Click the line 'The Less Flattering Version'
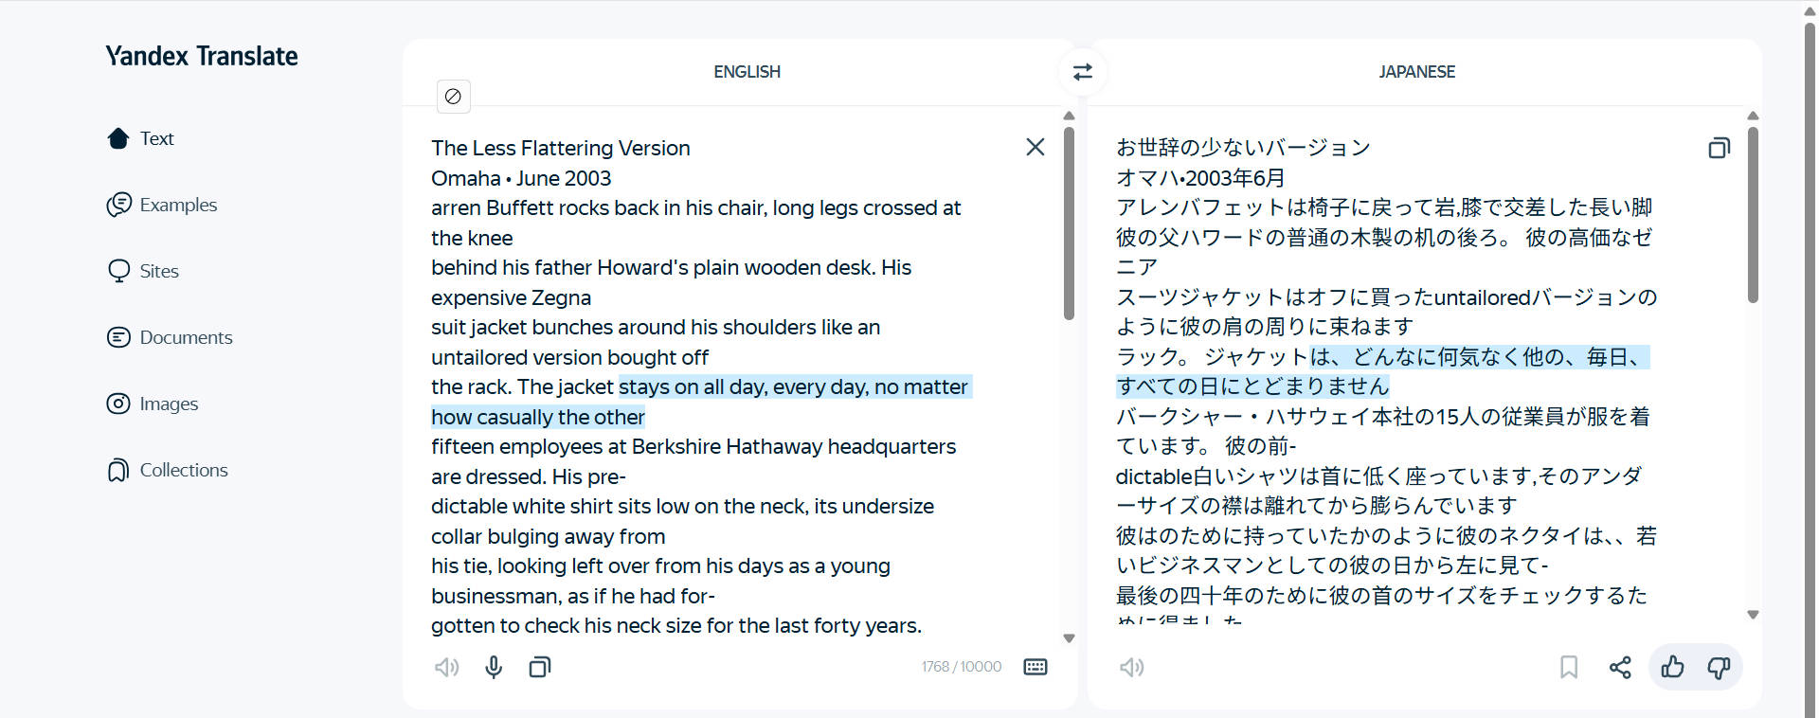The height and width of the screenshot is (718, 1819). pyautogui.click(x=561, y=148)
